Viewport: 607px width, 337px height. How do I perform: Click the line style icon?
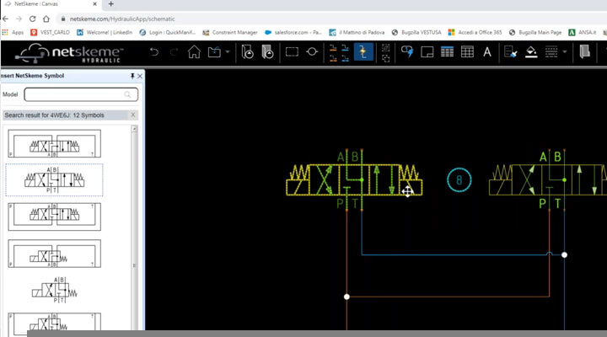551,52
